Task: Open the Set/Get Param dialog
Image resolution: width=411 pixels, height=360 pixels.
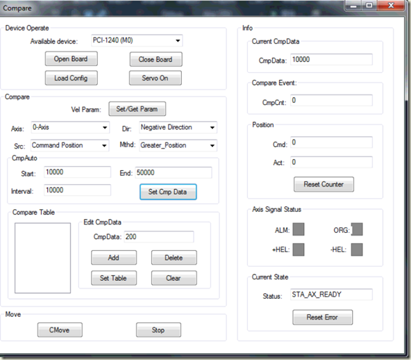Action: pos(137,109)
